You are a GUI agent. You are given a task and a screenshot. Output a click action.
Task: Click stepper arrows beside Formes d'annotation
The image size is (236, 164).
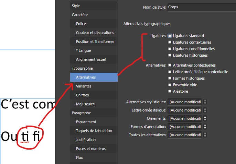point(205,127)
